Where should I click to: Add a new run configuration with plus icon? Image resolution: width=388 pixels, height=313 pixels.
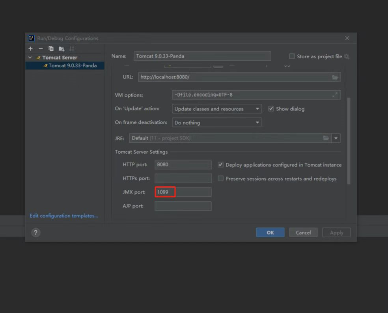point(31,49)
